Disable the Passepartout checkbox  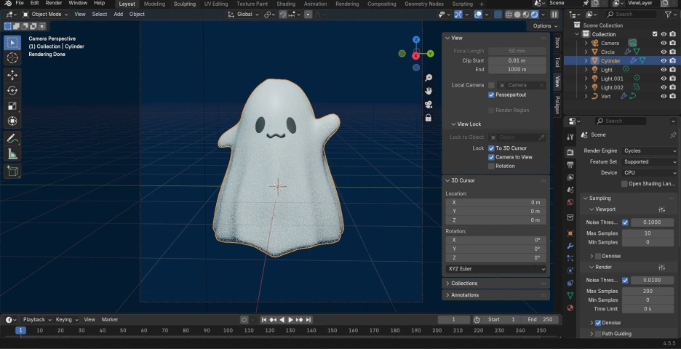tap(491, 95)
